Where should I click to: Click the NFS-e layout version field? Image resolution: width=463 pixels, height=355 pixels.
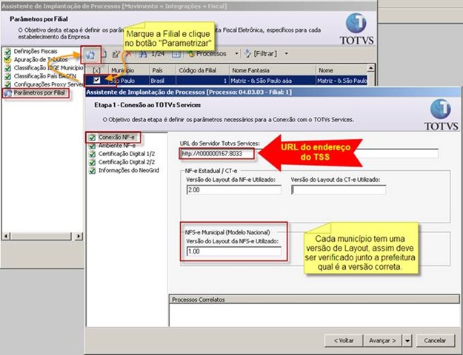pyautogui.click(x=234, y=251)
